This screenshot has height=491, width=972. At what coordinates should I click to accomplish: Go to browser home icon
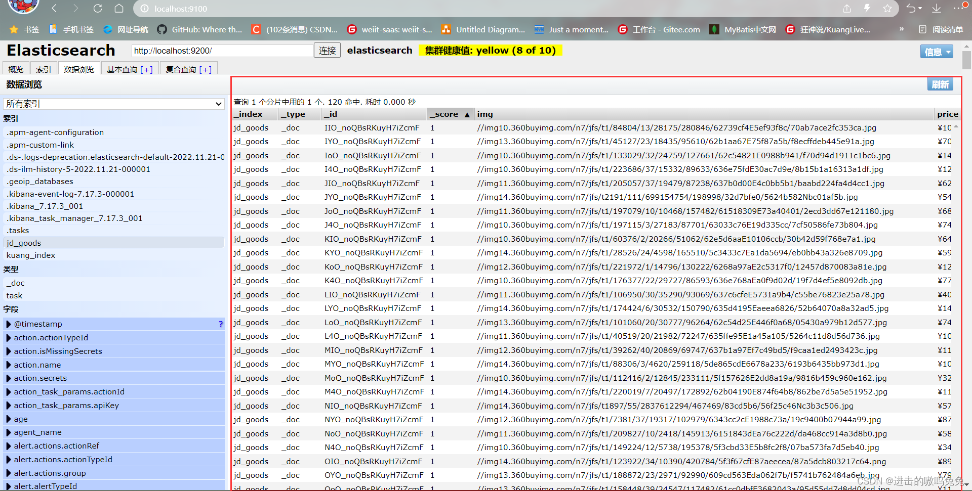coord(119,8)
